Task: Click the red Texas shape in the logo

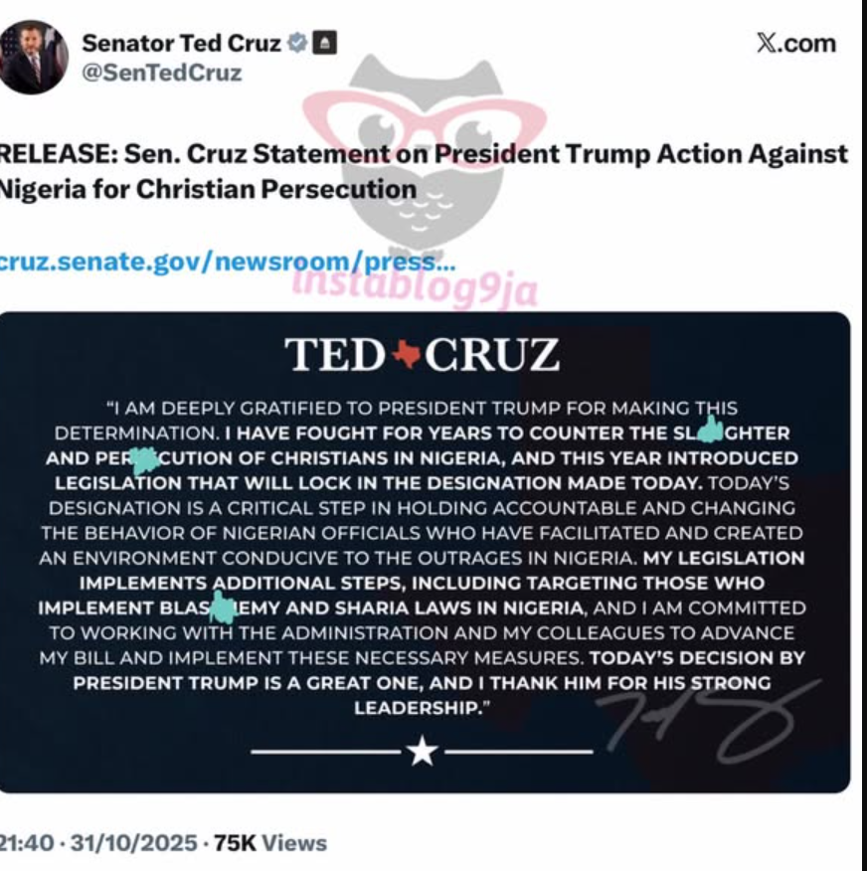Action: coord(406,355)
